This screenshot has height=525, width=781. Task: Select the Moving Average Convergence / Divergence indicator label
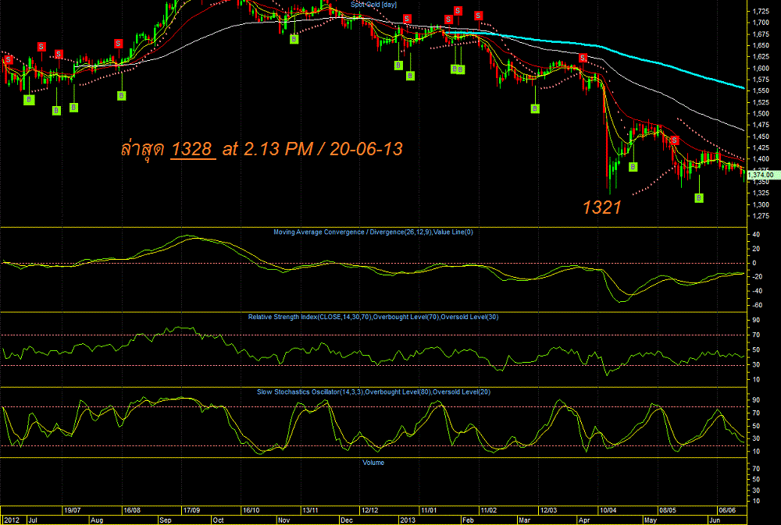373,232
